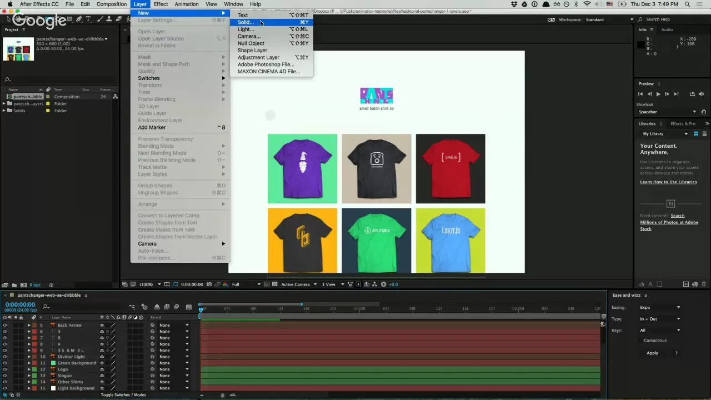Expand the Logo layer properties
Screen dimensions: 711x400
pos(29,369)
